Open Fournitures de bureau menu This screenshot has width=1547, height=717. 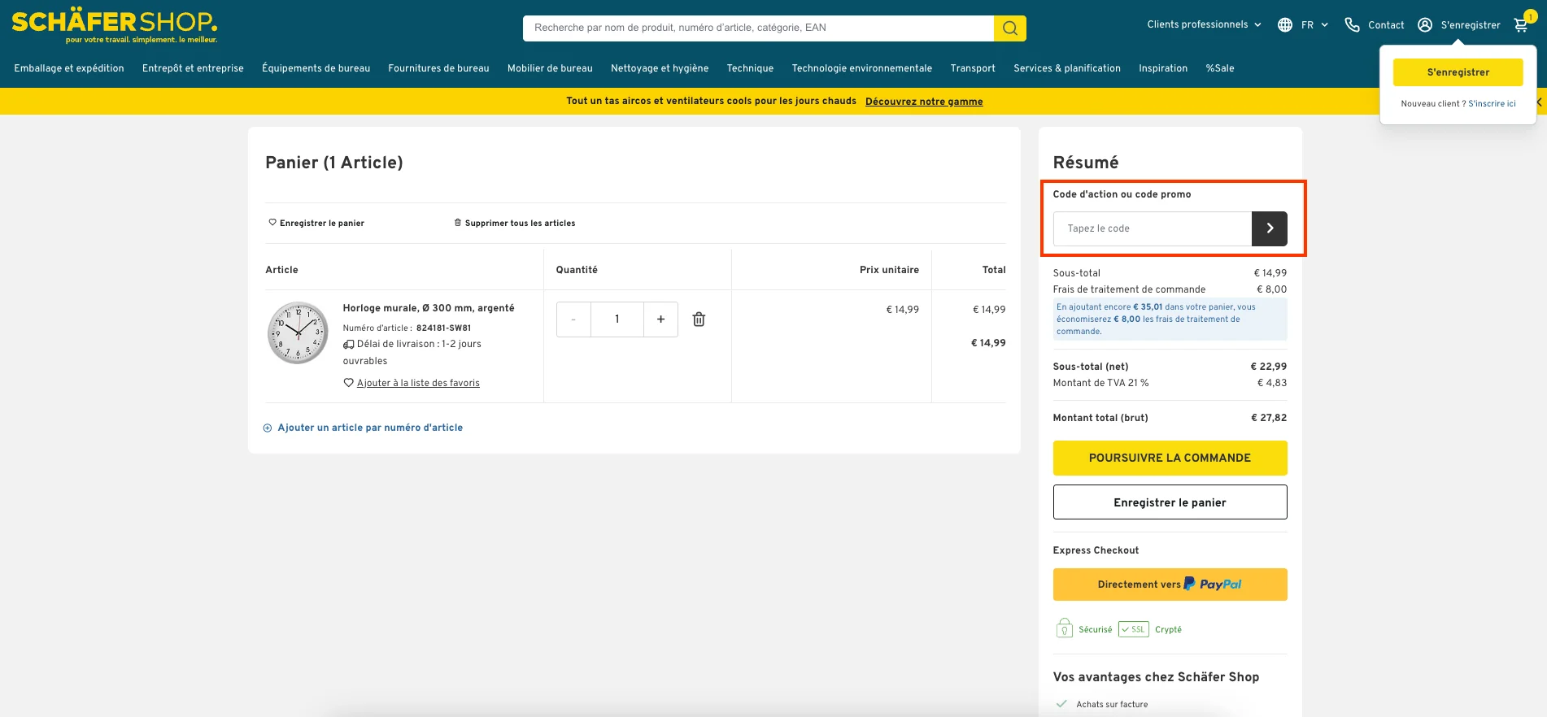(438, 68)
